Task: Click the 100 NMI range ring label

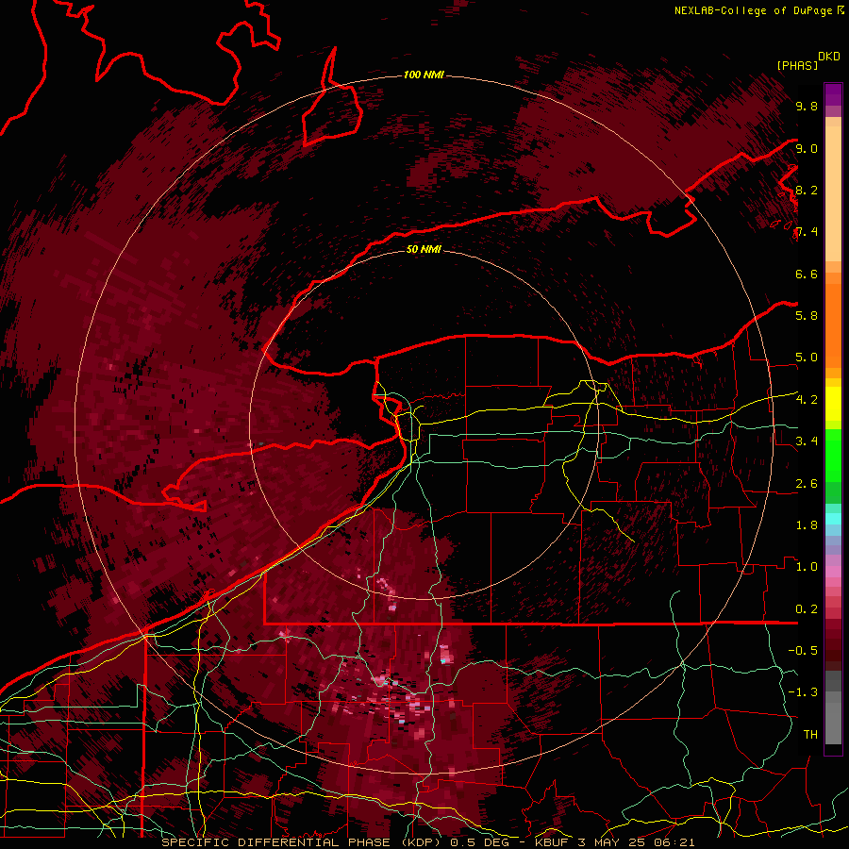Action: (424, 75)
